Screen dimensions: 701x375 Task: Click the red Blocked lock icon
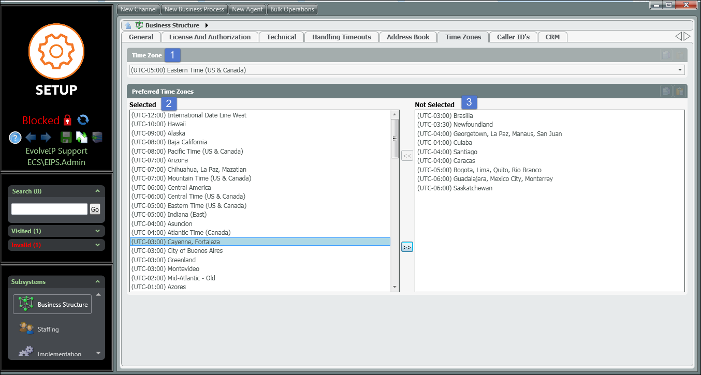pyautogui.click(x=67, y=121)
